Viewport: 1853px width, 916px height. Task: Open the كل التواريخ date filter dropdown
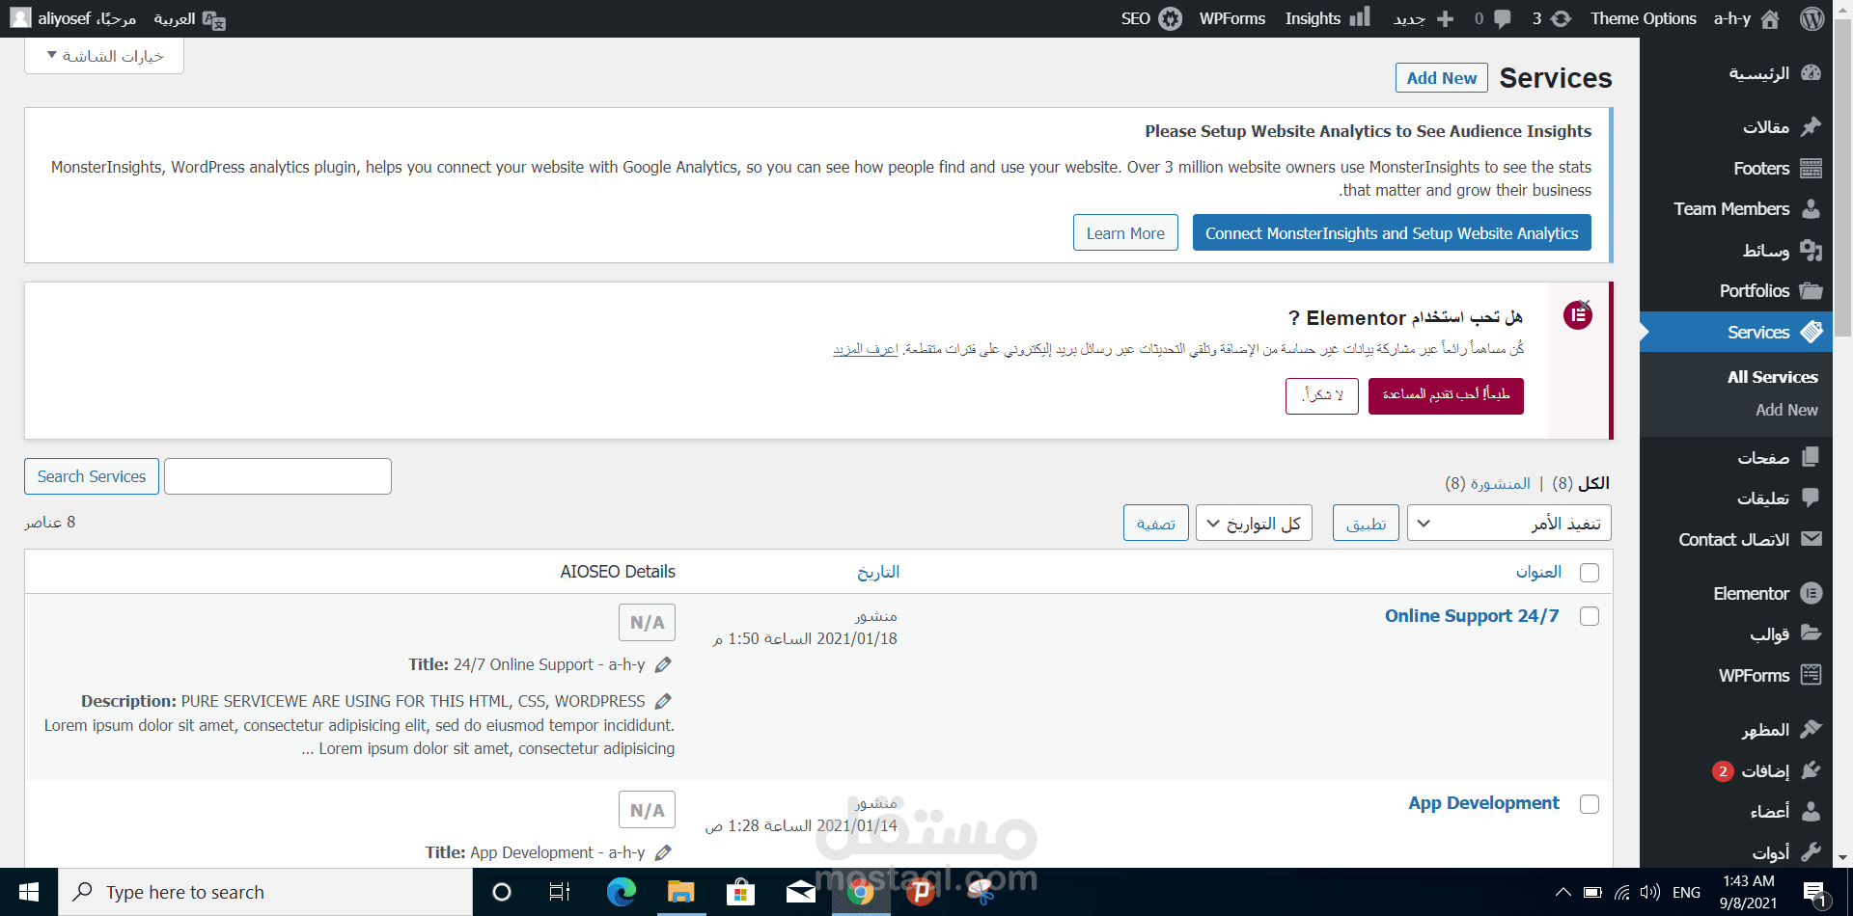1254,523
